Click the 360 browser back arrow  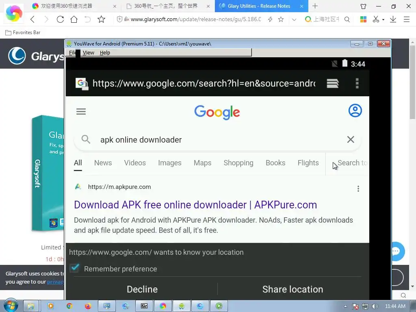tap(32, 19)
